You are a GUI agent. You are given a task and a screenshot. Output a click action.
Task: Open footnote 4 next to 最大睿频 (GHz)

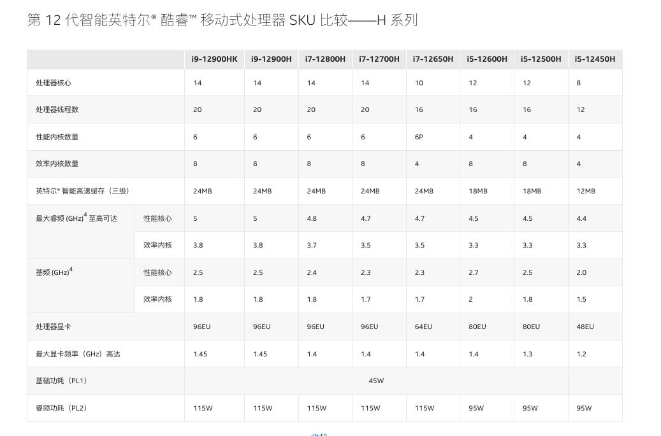(84, 214)
